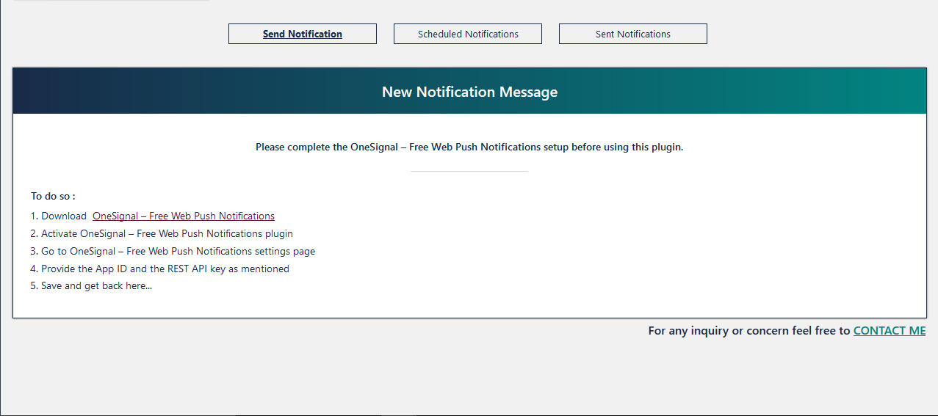Open the Sent Notifications tab
Screen dimensions: 938x416
click(x=633, y=34)
